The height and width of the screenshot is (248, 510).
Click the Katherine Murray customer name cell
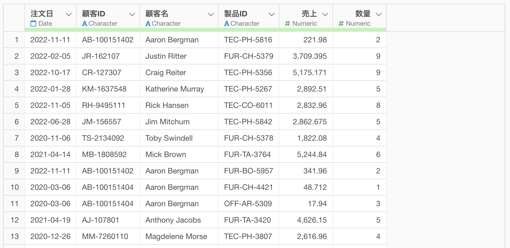[x=175, y=89]
